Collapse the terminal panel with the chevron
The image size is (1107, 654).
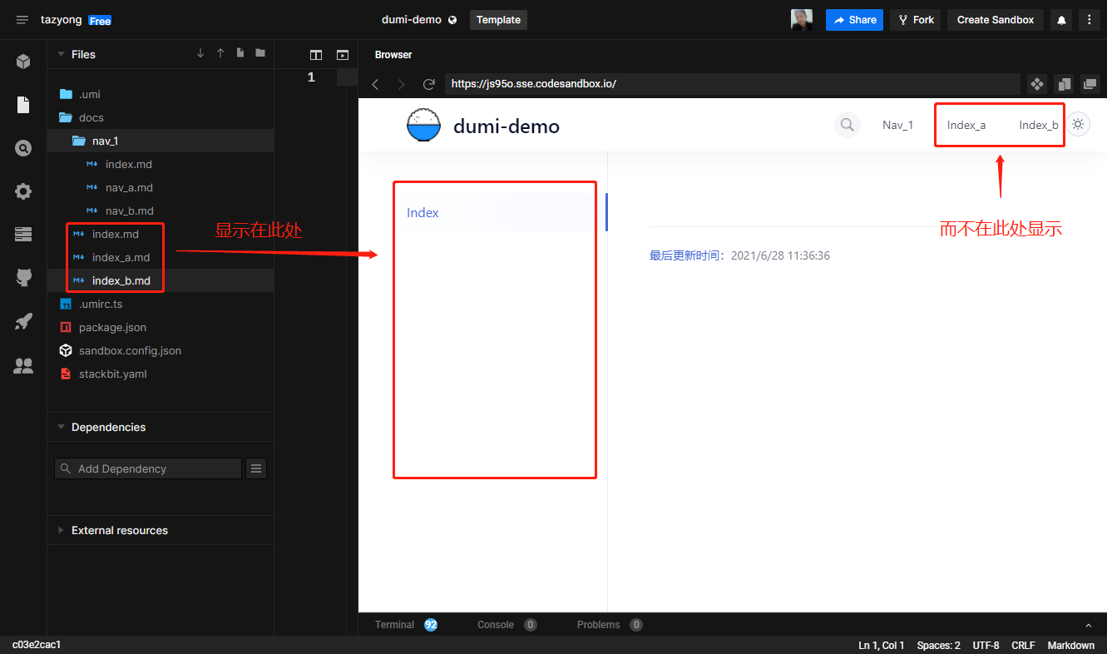[1088, 624]
